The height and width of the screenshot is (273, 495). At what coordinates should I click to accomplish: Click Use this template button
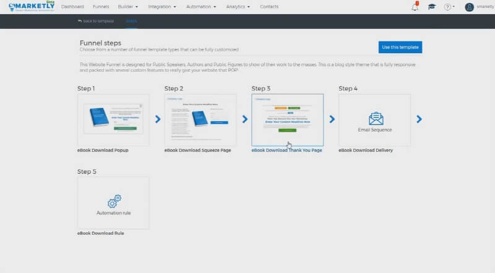(400, 48)
